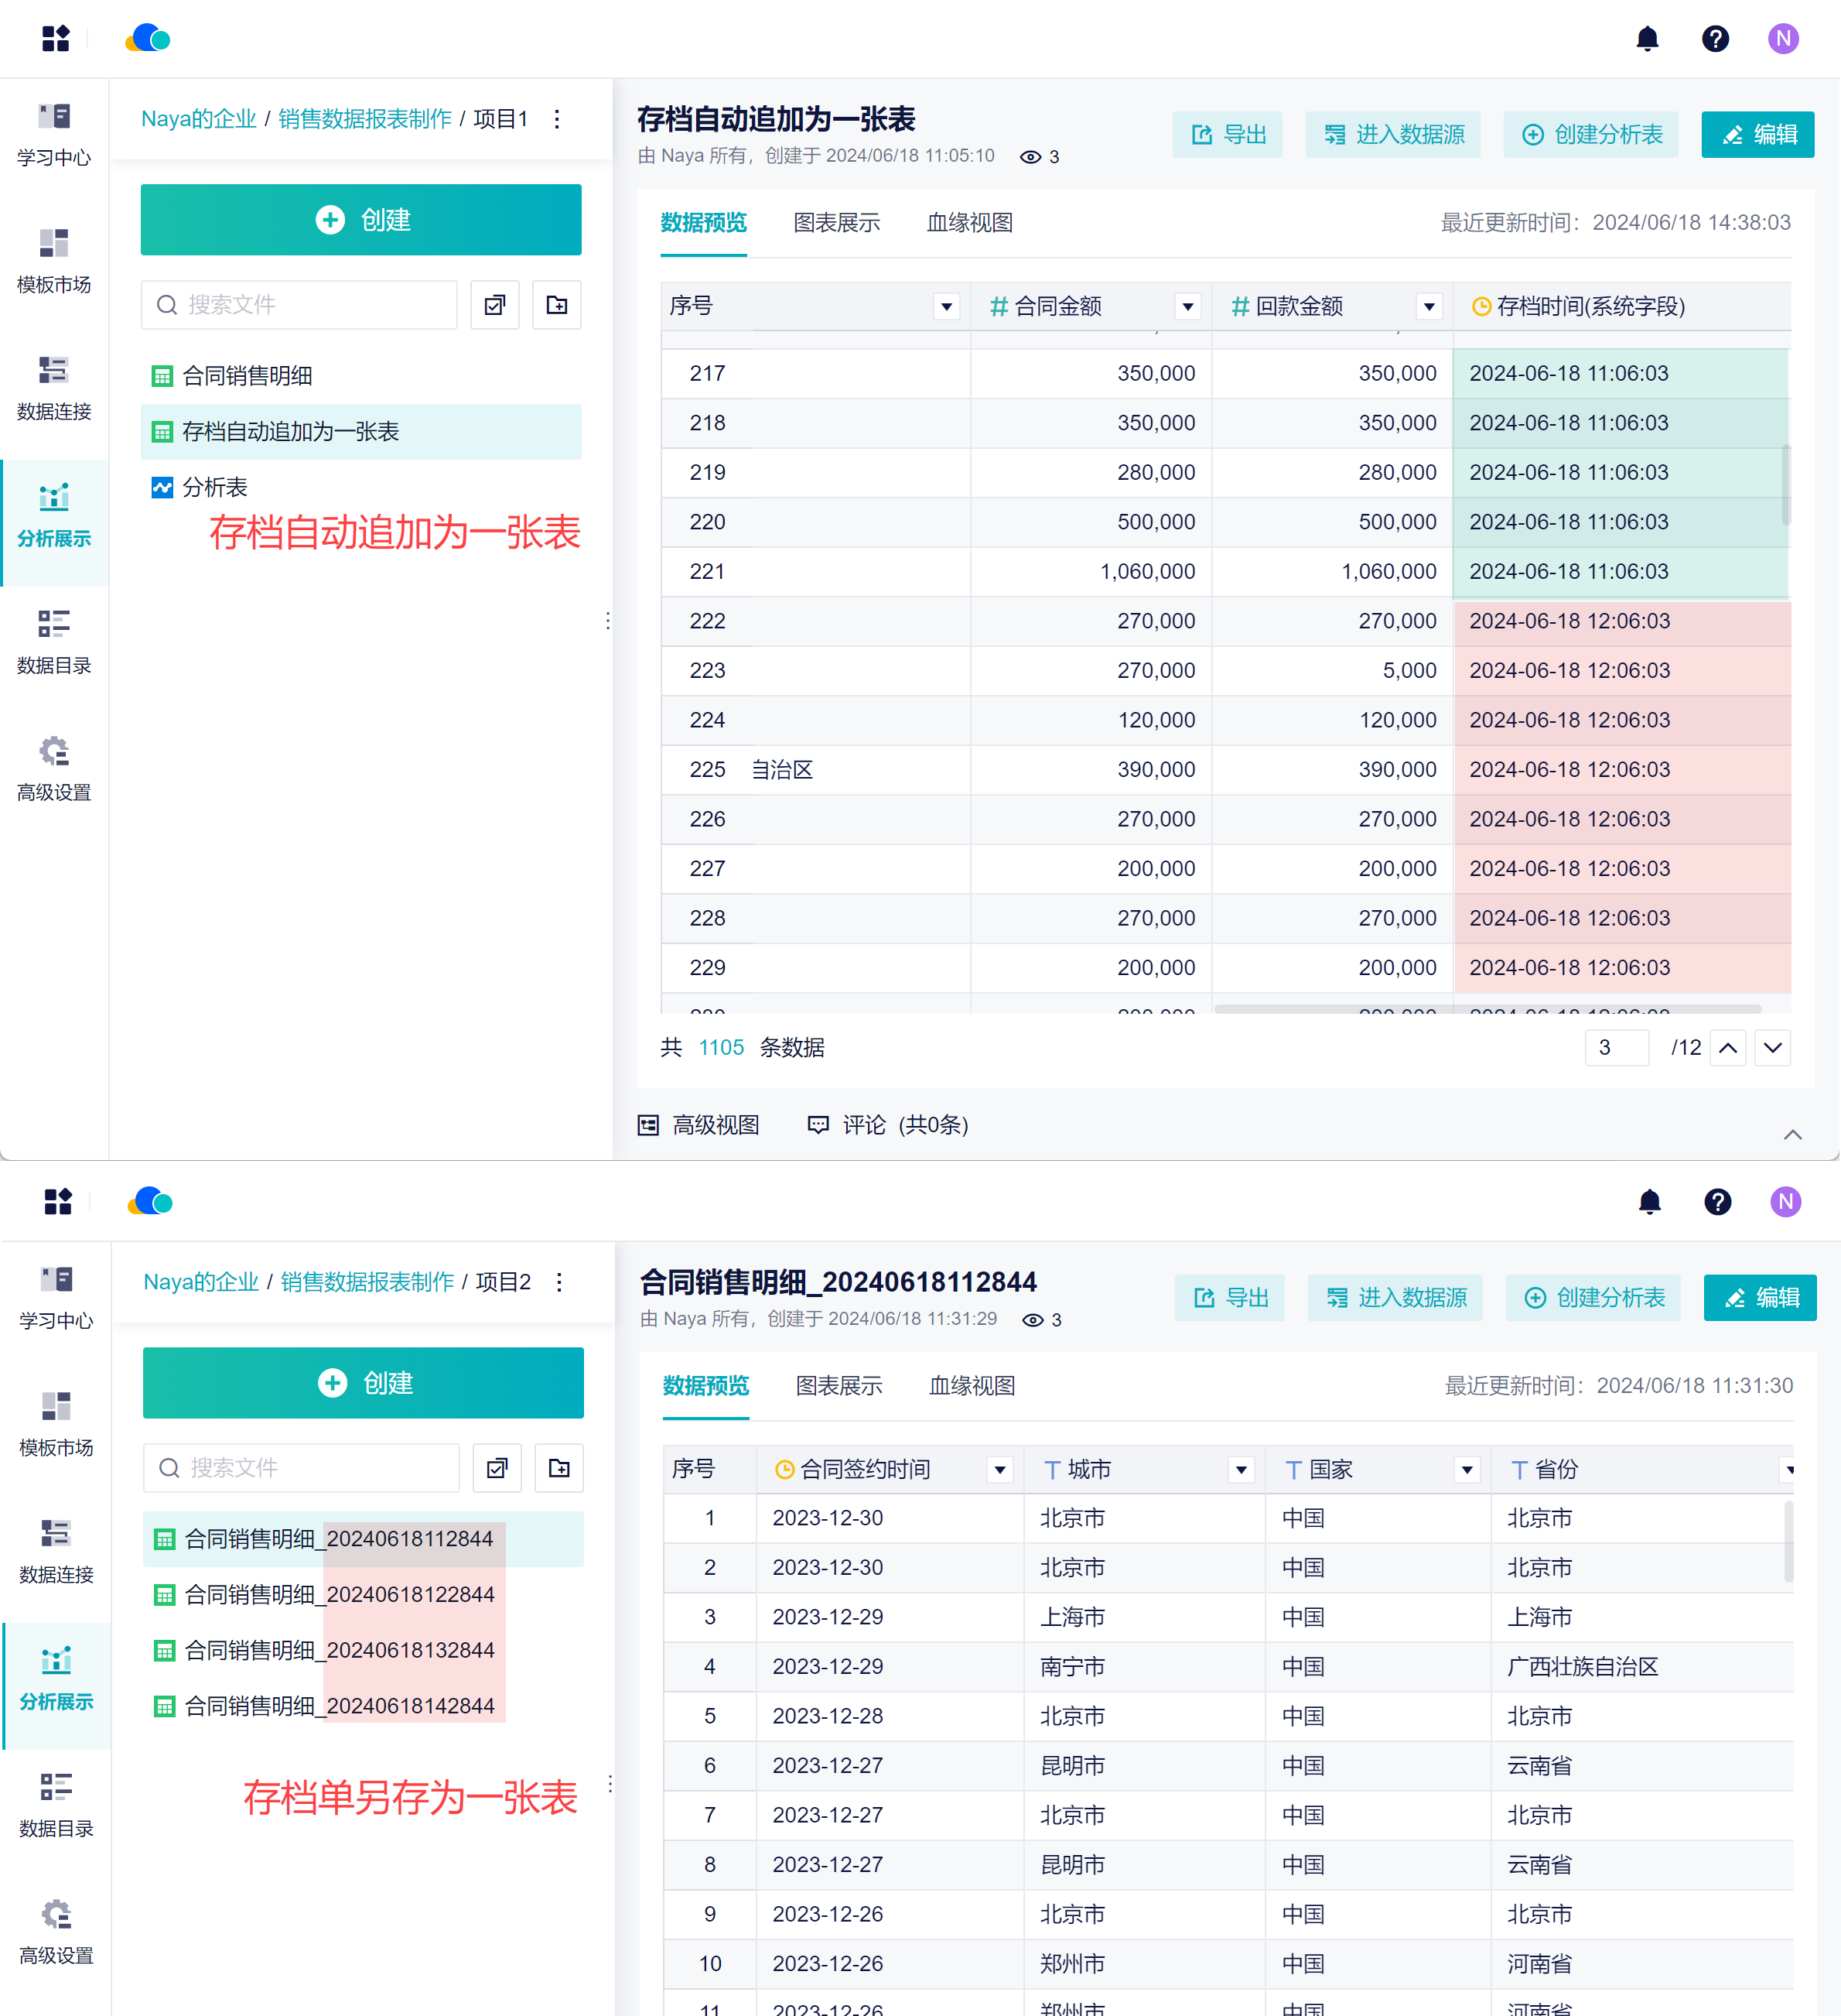Open the 合同金额 column dropdown arrow
Image resolution: width=1841 pixels, height=2016 pixels.
click(x=1187, y=307)
